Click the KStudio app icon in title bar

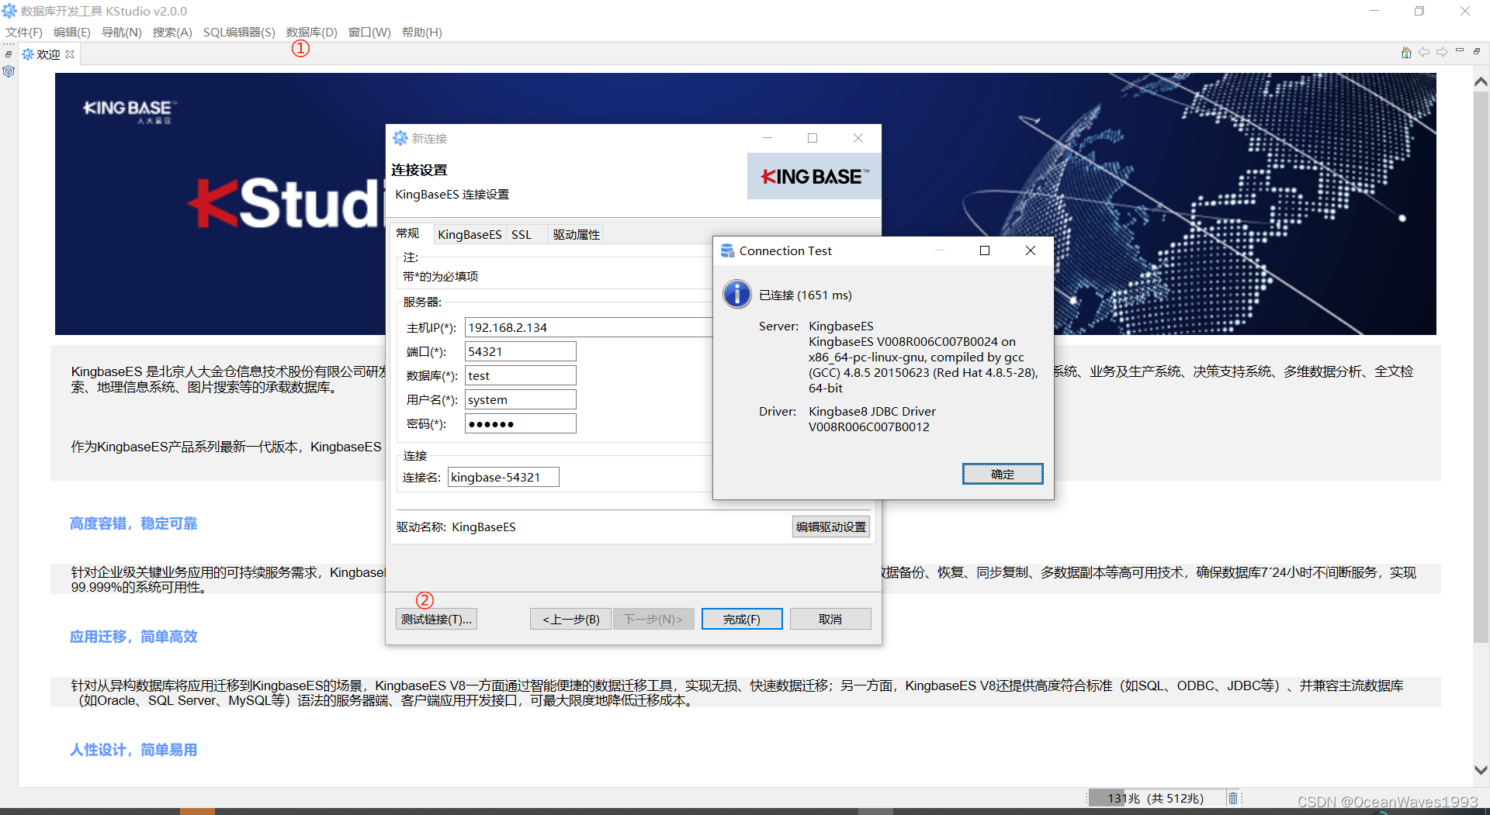click(x=9, y=11)
